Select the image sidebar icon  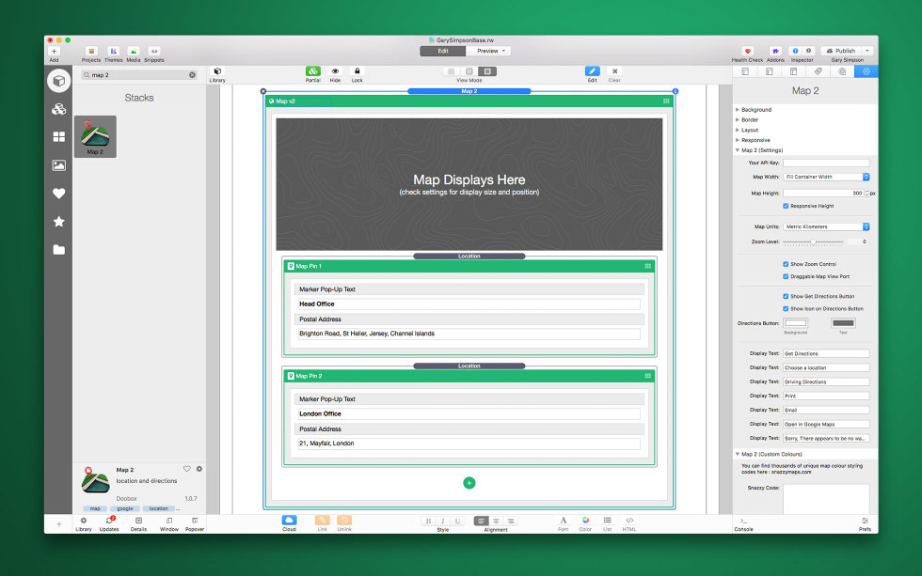click(58, 165)
